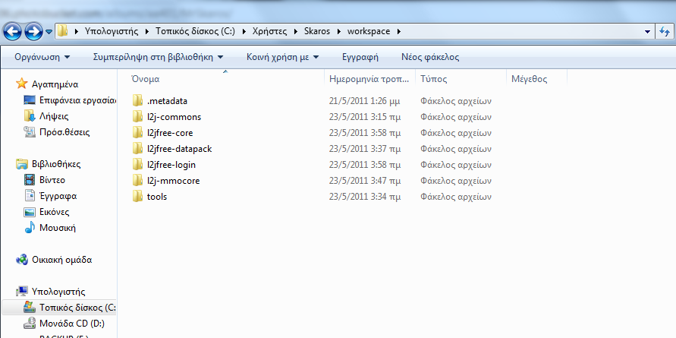Click the refresh button beside address bar
The width and height of the screenshot is (676, 338).
point(664,31)
